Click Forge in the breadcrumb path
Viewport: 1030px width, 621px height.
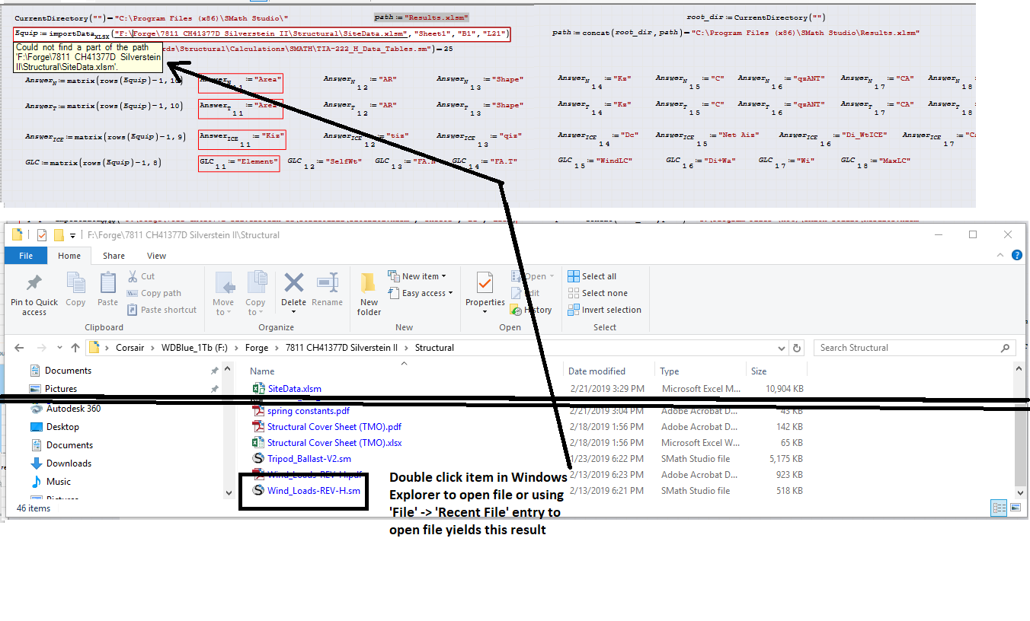coord(257,348)
